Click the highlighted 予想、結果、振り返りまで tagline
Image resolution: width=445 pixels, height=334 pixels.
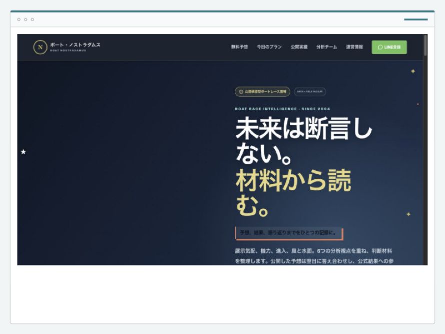(x=289, y=233)
